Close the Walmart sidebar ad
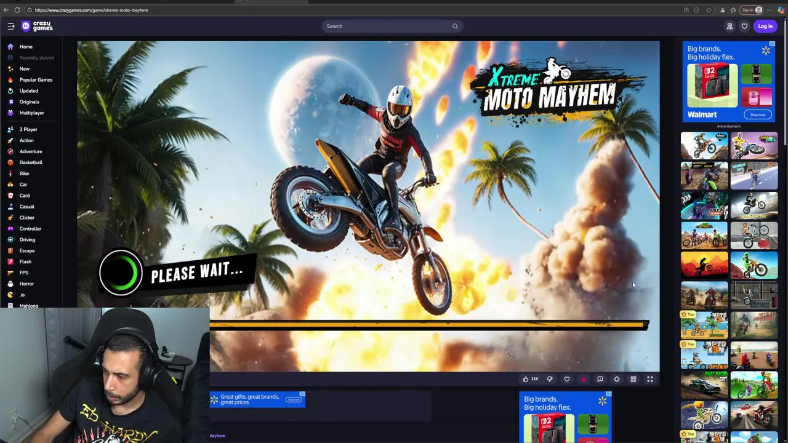 pyautogui.click(x=772, y=44)
